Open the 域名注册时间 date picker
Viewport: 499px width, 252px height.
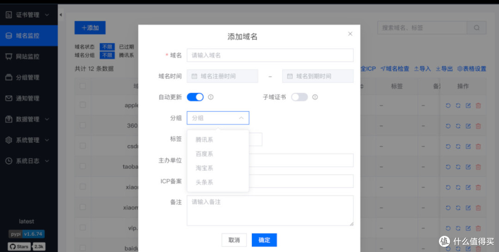click(x=222, y=76)
